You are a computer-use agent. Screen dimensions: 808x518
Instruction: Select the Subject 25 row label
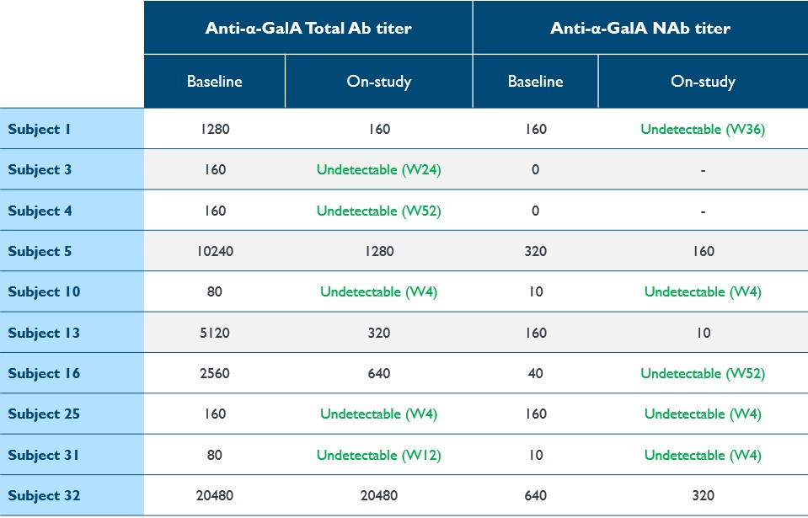point(44,414)
